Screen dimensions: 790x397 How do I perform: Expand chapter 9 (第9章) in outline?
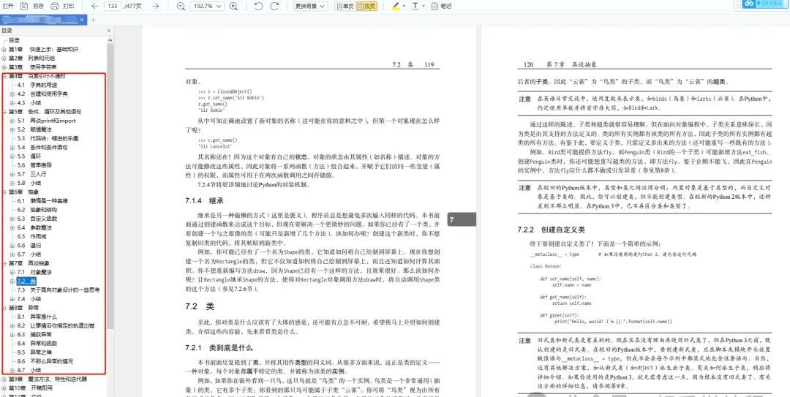pyautogui.click(x=4, y=379)
